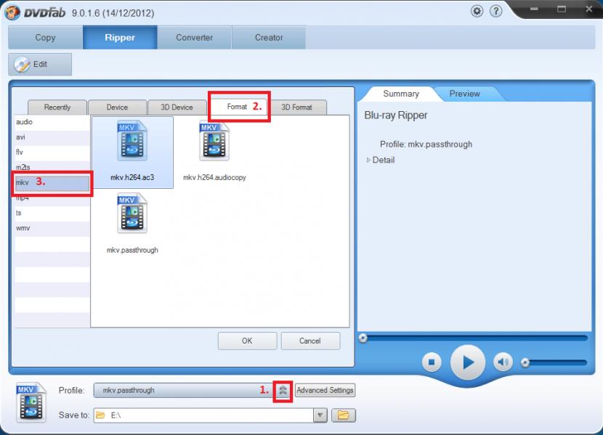Maximize the DVDFab window
Viewport: 603px width, 435px height.
pyautogui.click(x=562, y=9)
